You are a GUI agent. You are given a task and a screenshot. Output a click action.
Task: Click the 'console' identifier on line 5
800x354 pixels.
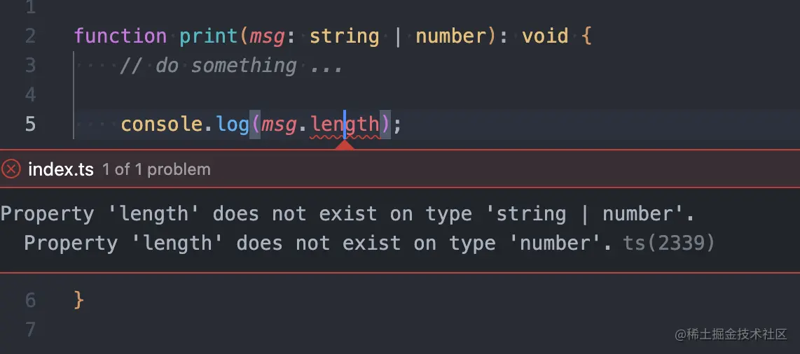(x=161, y=125)
